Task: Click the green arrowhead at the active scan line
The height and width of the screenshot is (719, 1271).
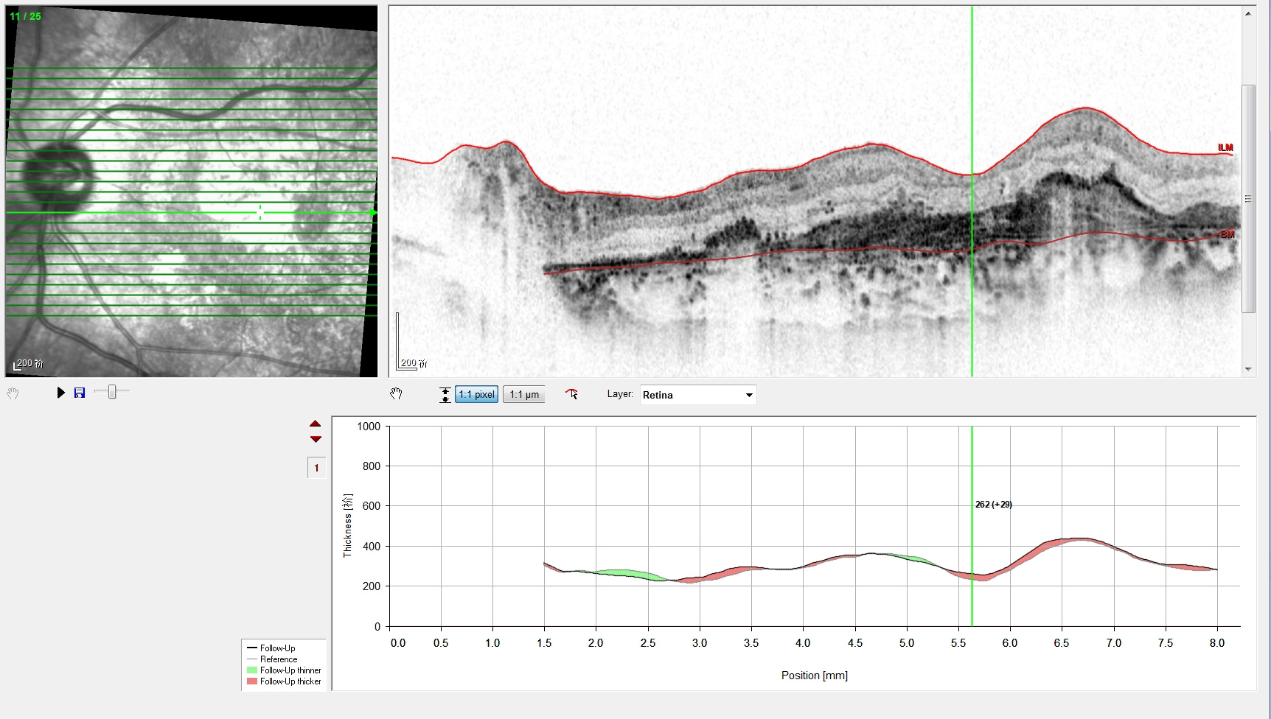Action: click(373, 213)
